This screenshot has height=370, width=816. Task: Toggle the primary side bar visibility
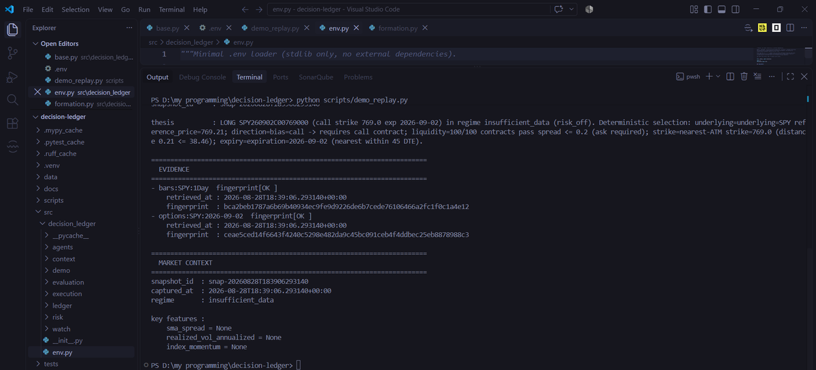coord(708,10)
